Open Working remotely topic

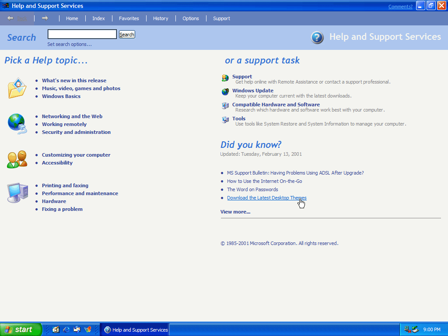[x=64, y=124]
